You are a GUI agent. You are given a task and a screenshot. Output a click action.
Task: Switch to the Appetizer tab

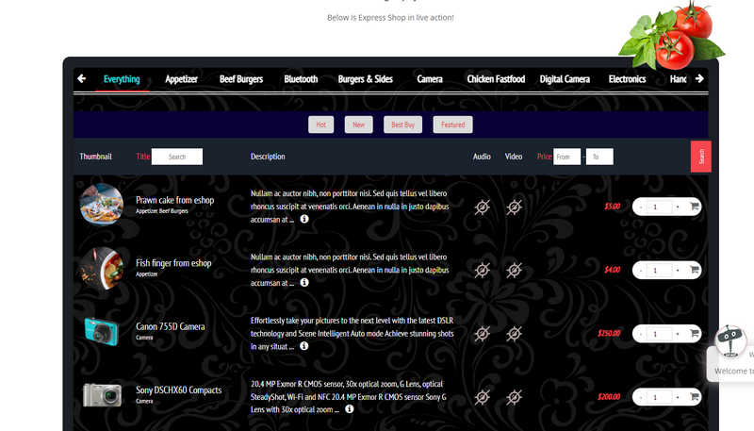point(181,79)
